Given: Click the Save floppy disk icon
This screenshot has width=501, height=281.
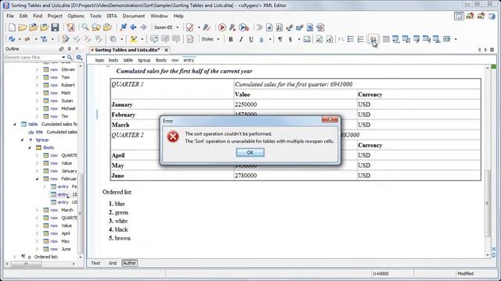Looking at the screenshot, I should [x=55, y=27].
